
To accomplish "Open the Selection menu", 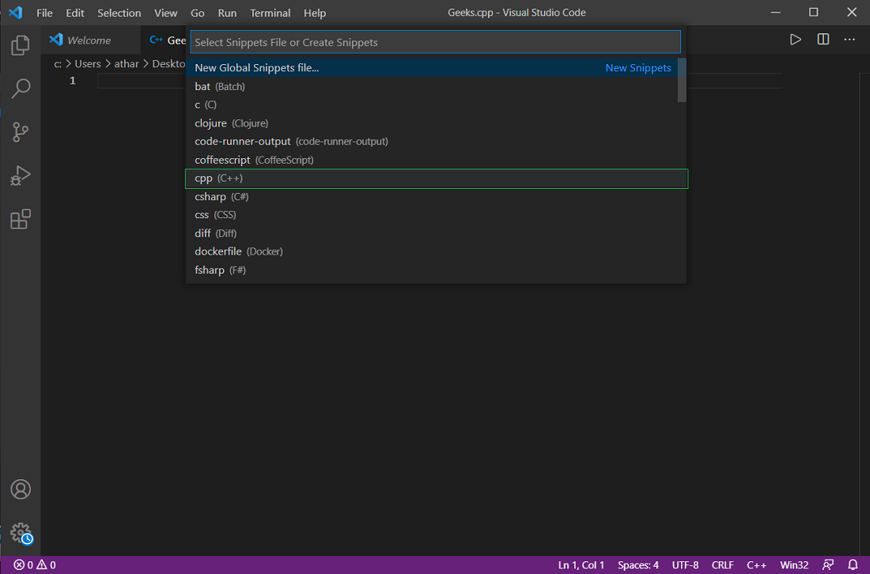I will (119, 13).
